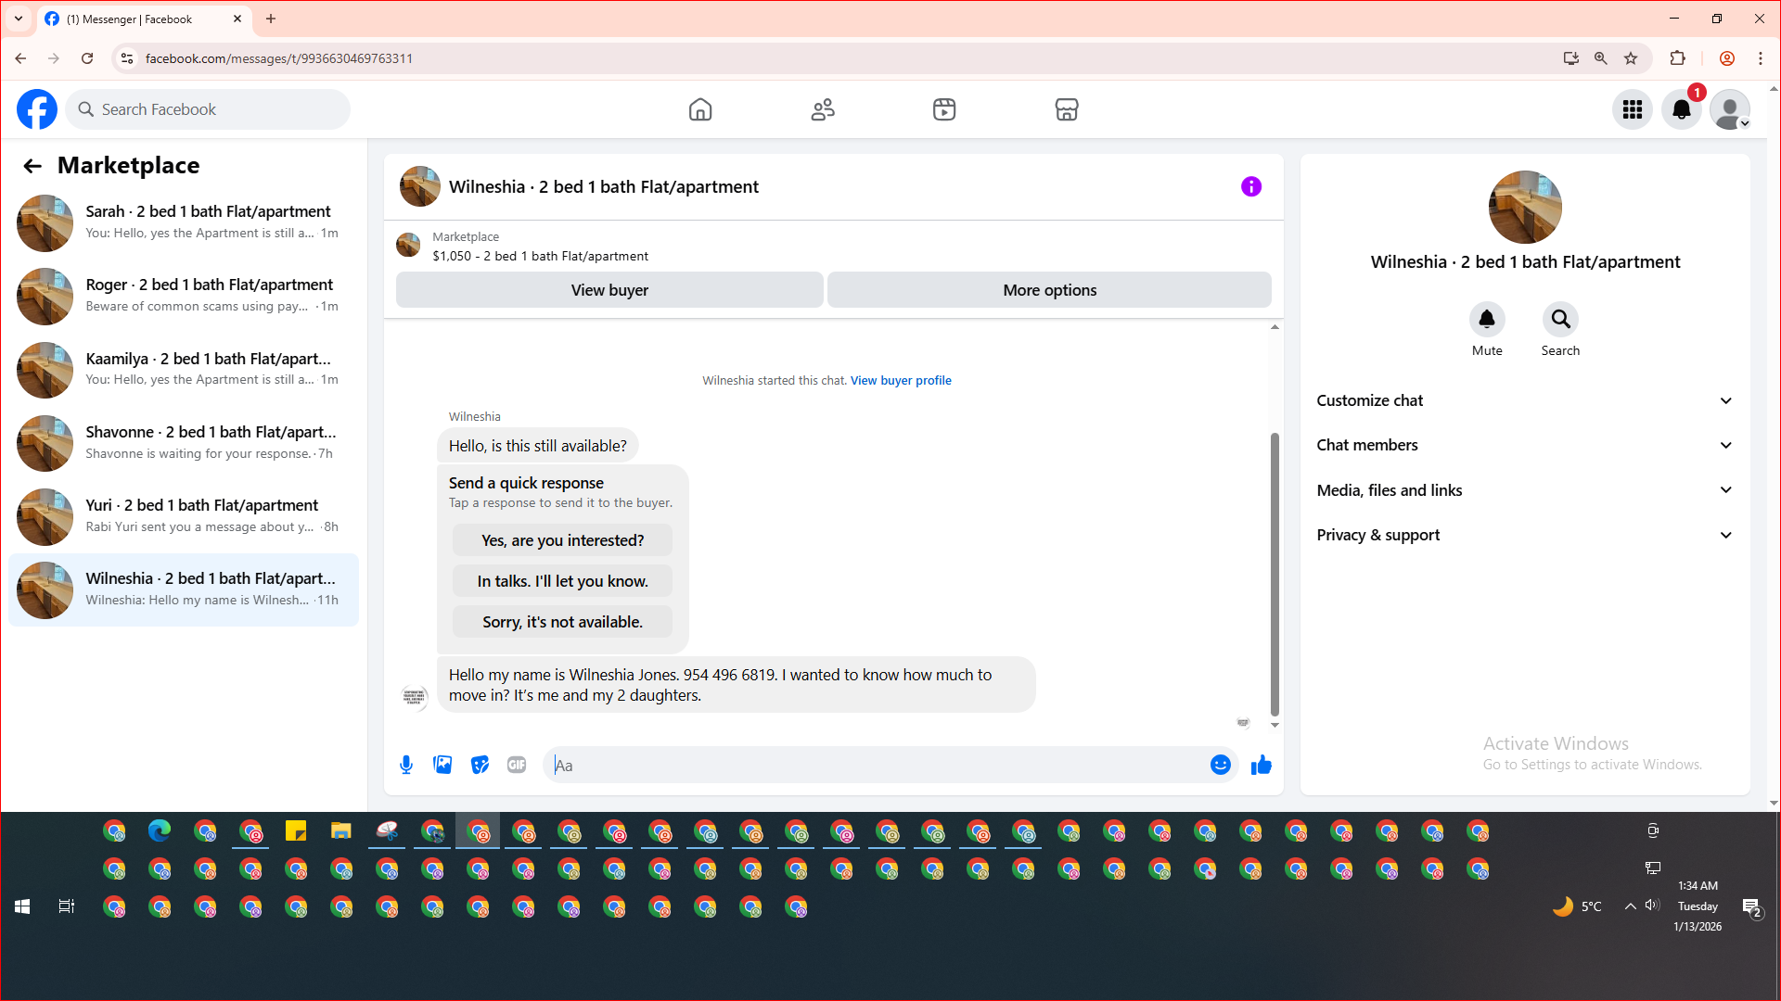Open the View buyer profile link

pos(900,380)
